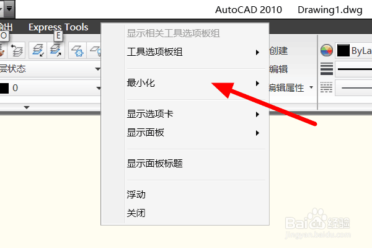Click the layer unisolate icon
The image size is (372, 248).
pyautogui.click(x=56, y=50)
